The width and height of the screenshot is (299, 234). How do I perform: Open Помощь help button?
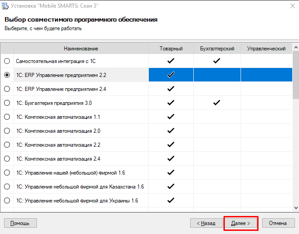pos(20,223)
